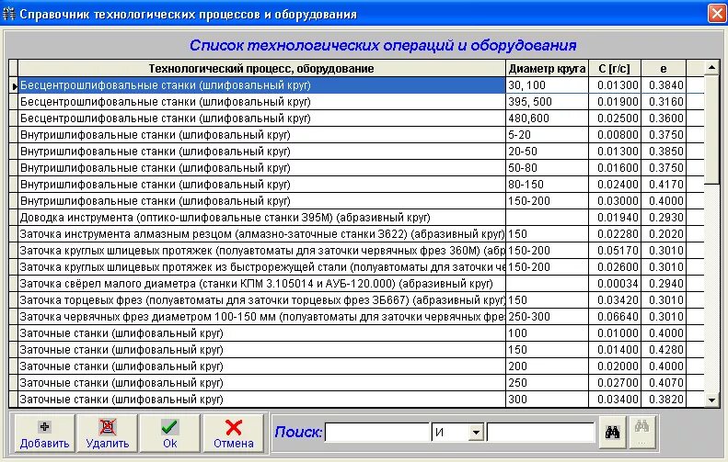Click cell value 0.05170 in C column
Viewport: 728px width, 462px height.
coord(615,251)
